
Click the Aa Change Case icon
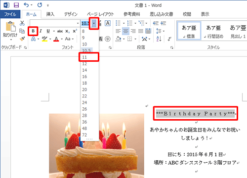point(68,39)
